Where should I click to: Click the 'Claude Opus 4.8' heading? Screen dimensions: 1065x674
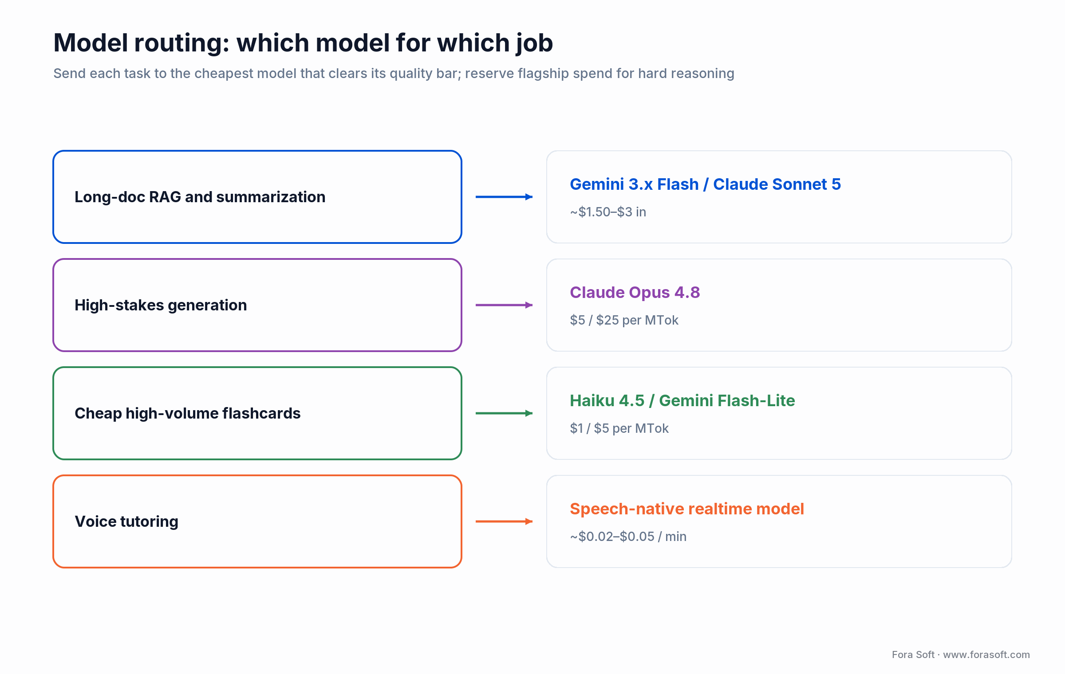point(635,292)
